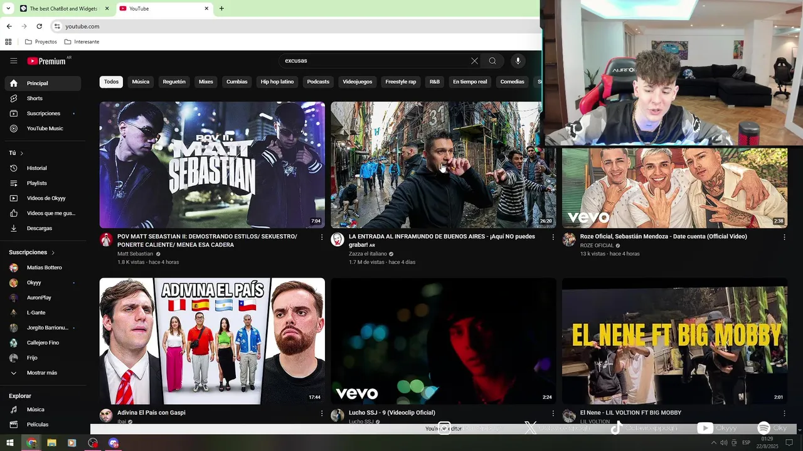Open Descargas in the sidebar

pos(43,228)
